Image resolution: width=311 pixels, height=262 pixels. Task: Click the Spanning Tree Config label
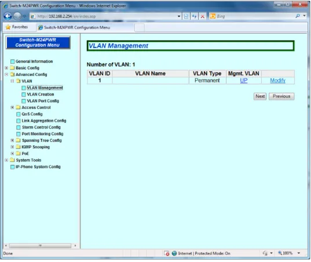tap(42, 141)
